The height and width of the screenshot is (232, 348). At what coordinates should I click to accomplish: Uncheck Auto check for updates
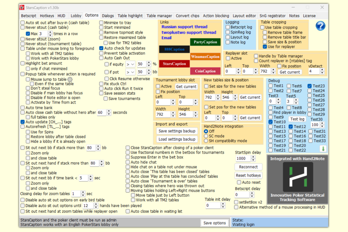(x=101, y=48)
